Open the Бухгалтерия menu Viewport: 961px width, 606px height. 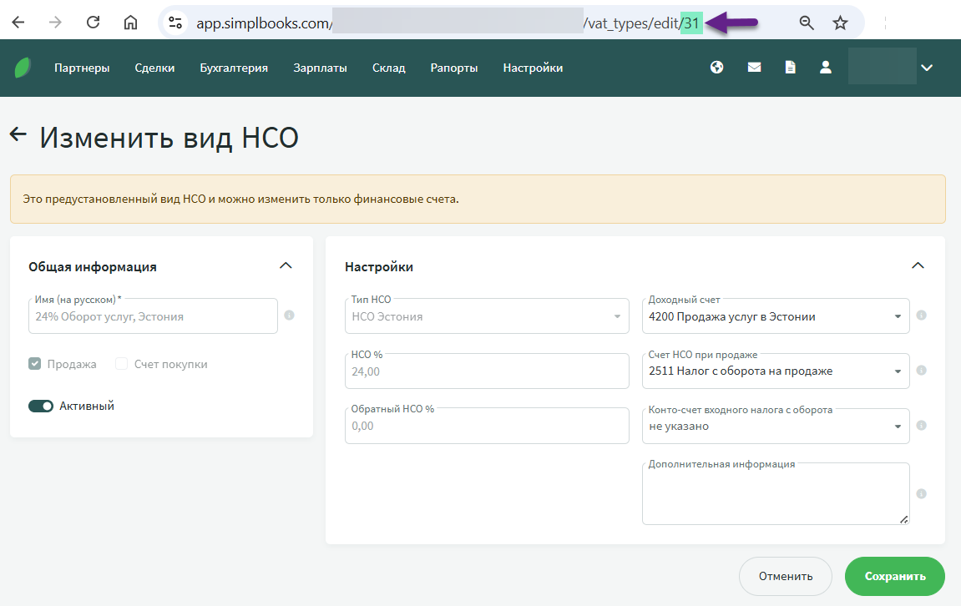click(234, 68)
